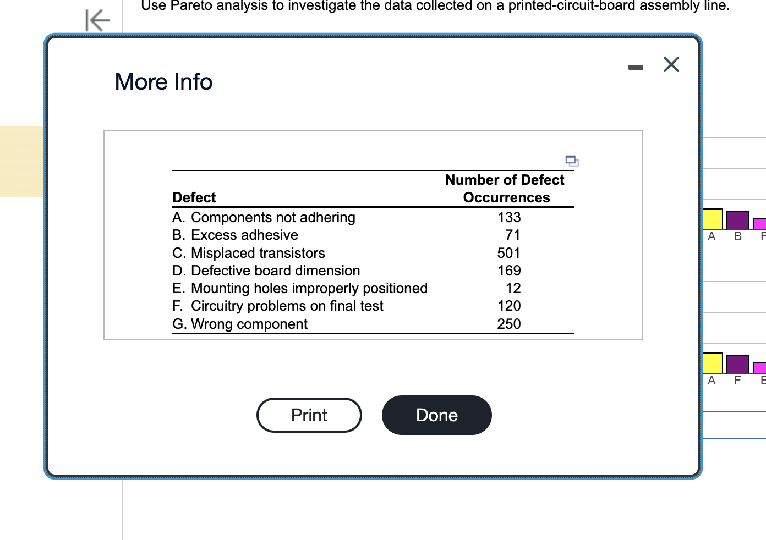Select the Pareto analysis question text
The image size is (766, 540).
tap(435, 7)
